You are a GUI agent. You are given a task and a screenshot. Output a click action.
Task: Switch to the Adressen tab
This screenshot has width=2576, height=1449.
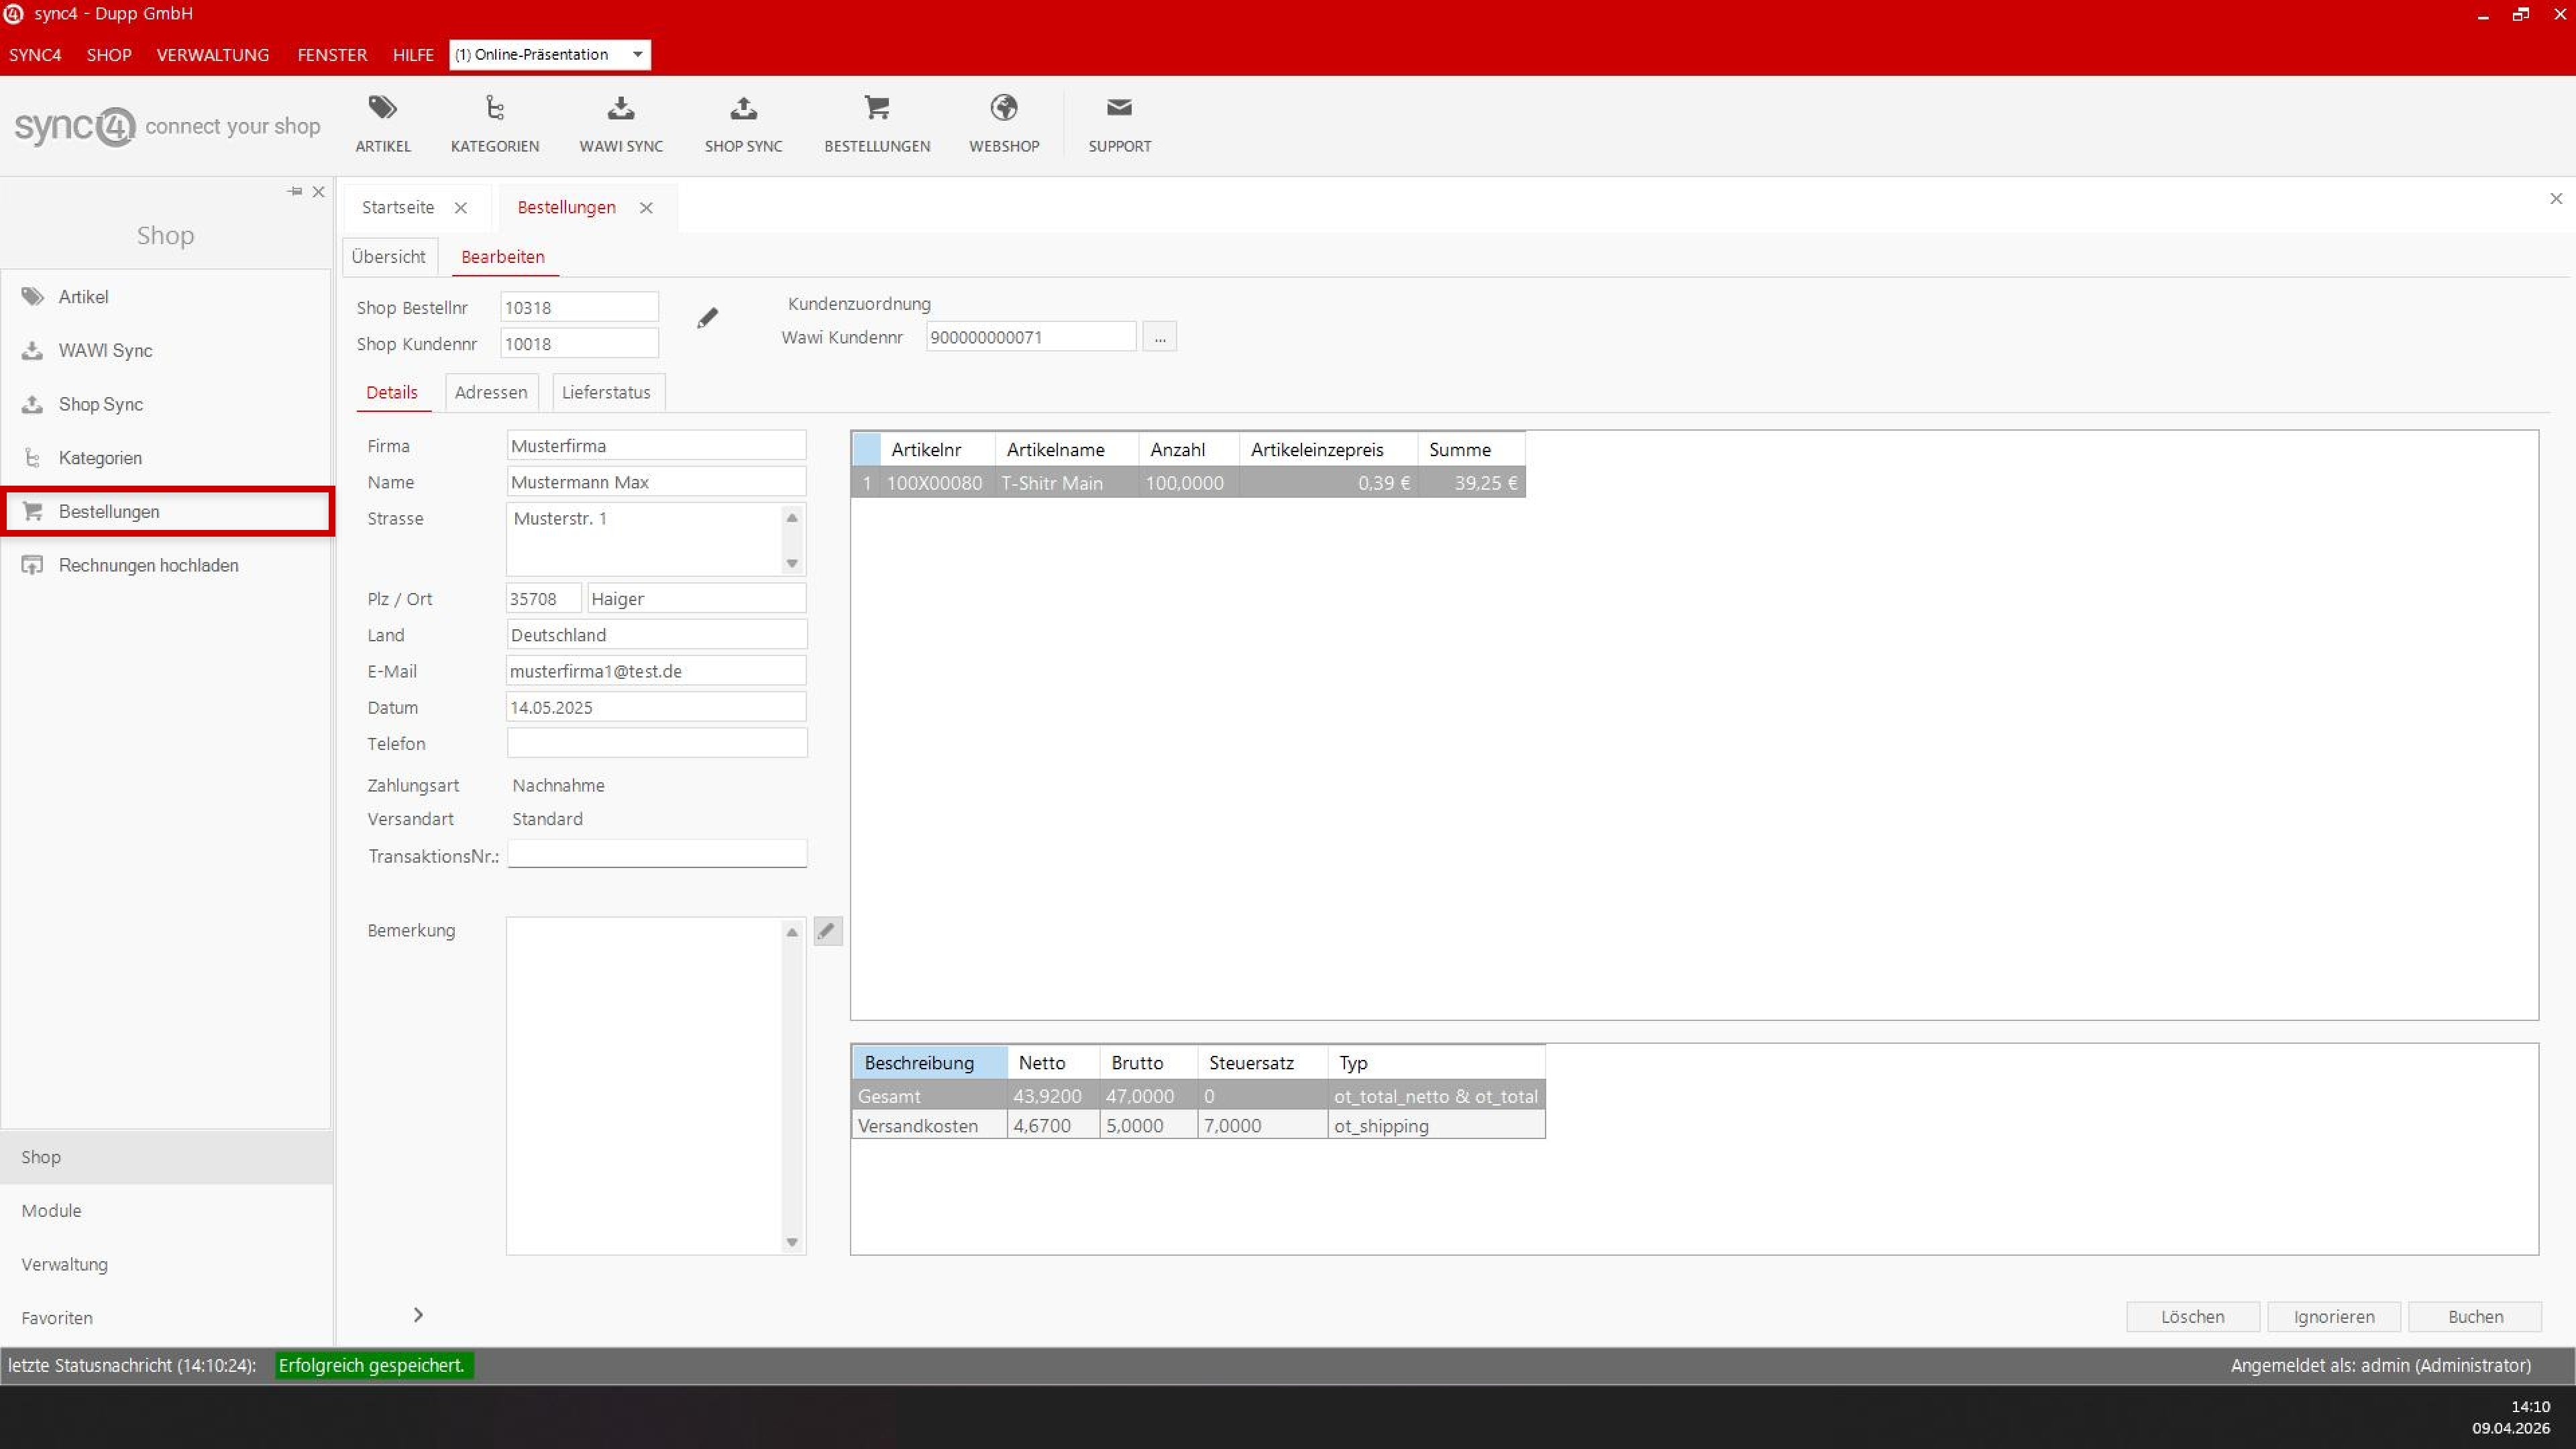point(490,392)
